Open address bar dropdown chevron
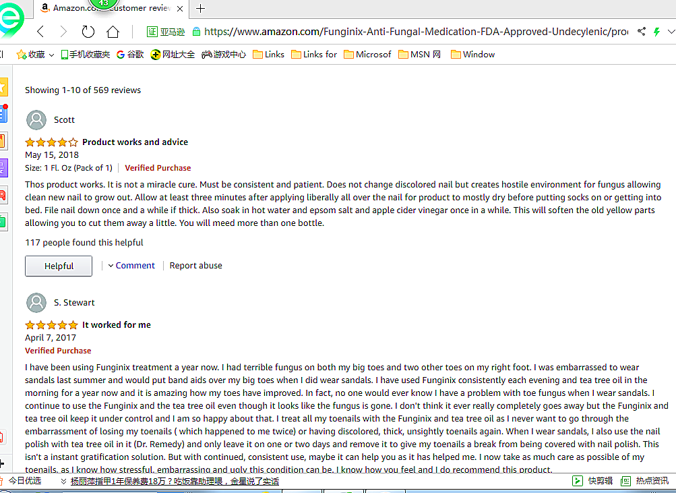This screenshot has width=676, height=493. (x=670, y=32)
